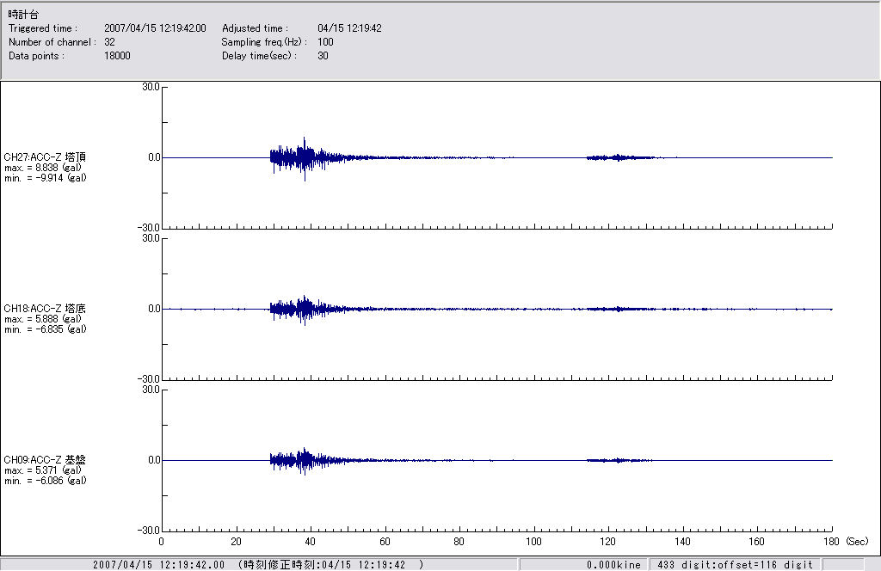Click the CH09:ACC-Z 基盤 channel label
This screenshot has height=571, width=881.
[x=45, y=460]
